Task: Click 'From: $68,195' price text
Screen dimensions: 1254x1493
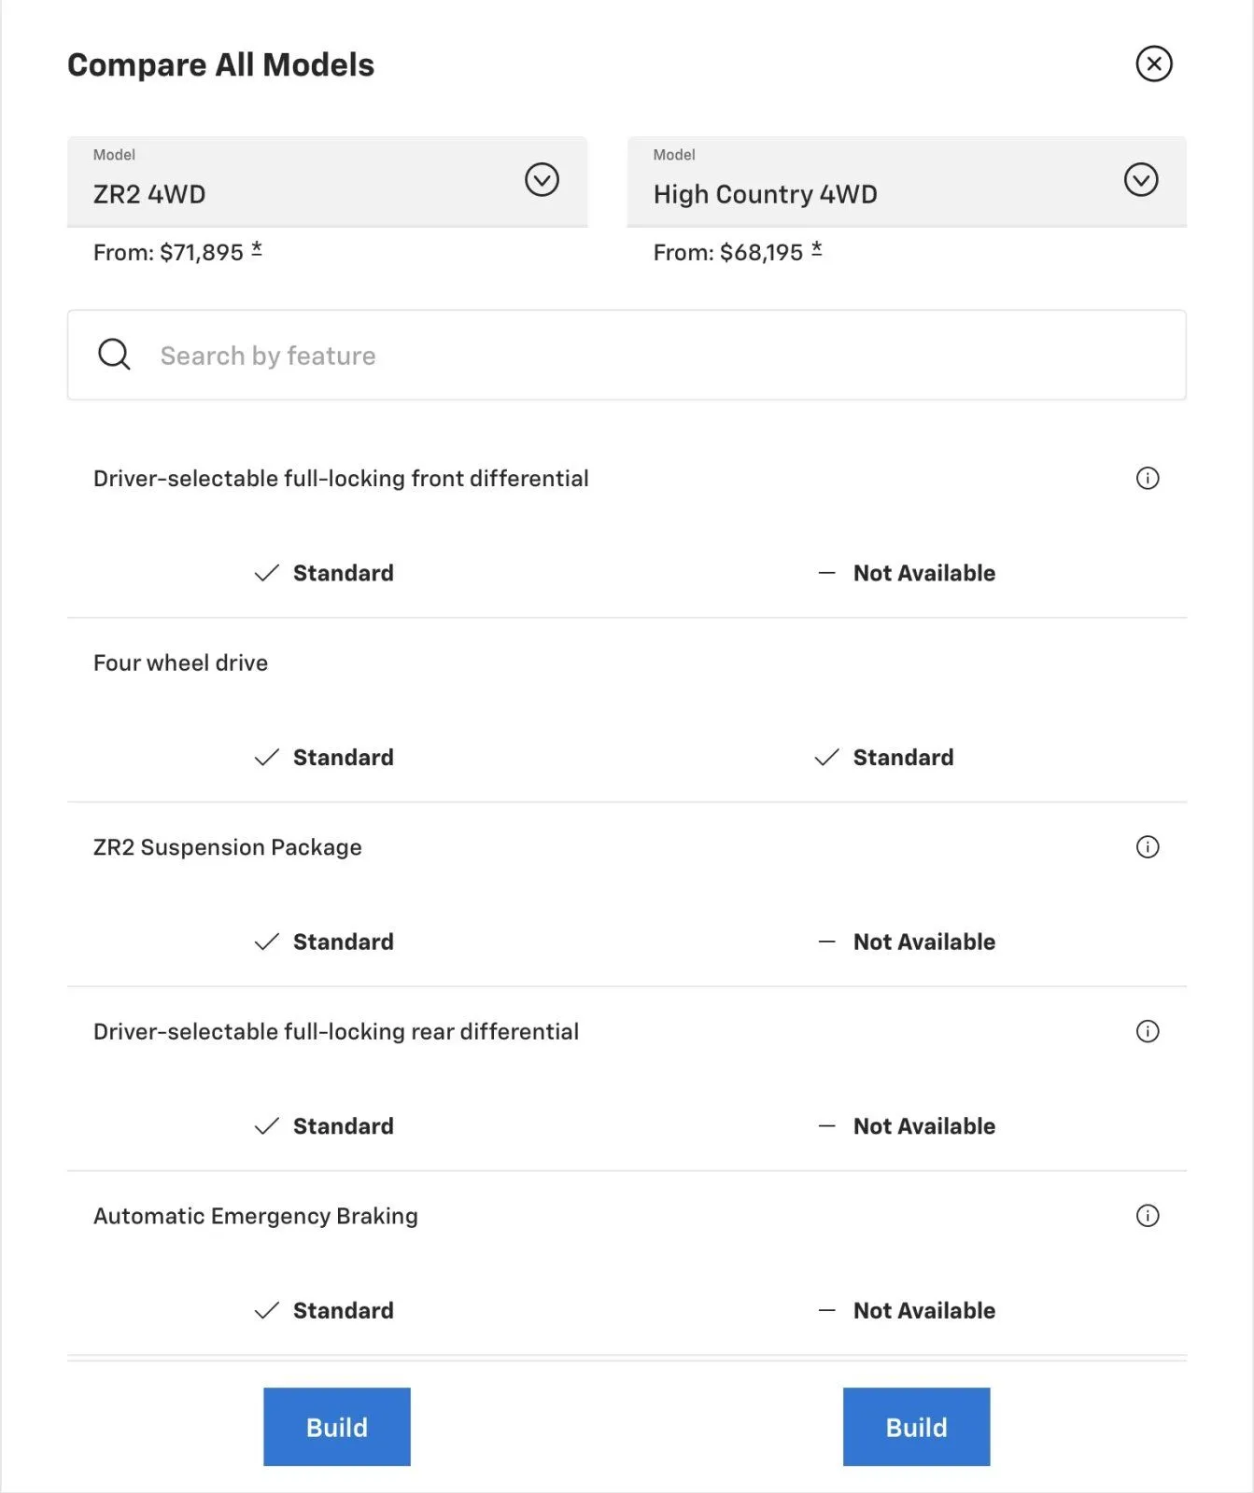Action: pos(728,252)
